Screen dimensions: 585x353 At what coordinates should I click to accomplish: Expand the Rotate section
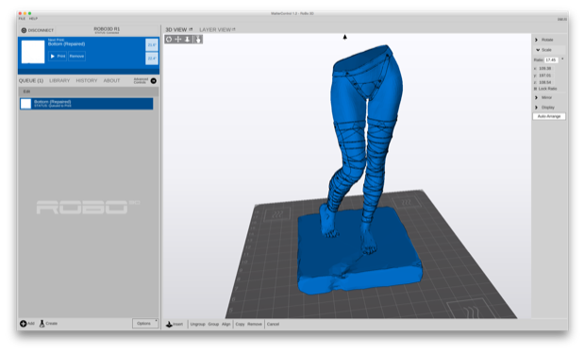(x=537, y=40)
